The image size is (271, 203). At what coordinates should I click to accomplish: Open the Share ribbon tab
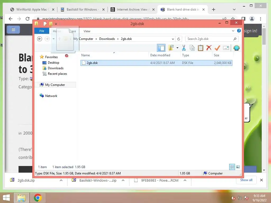click(x=73, y=31)
